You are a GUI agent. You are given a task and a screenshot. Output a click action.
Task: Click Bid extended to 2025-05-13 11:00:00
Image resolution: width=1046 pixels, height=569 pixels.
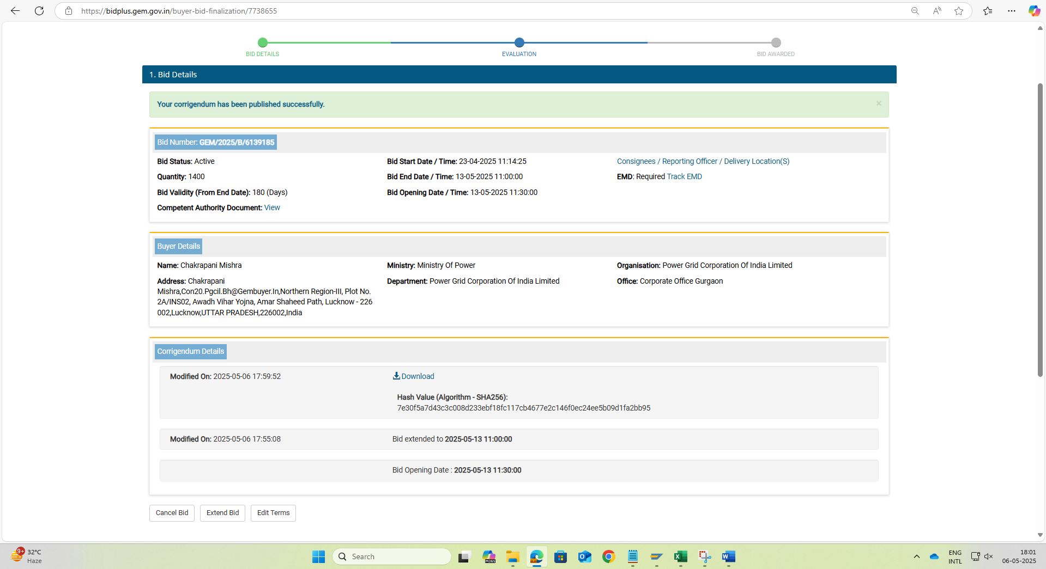(452, 439)
